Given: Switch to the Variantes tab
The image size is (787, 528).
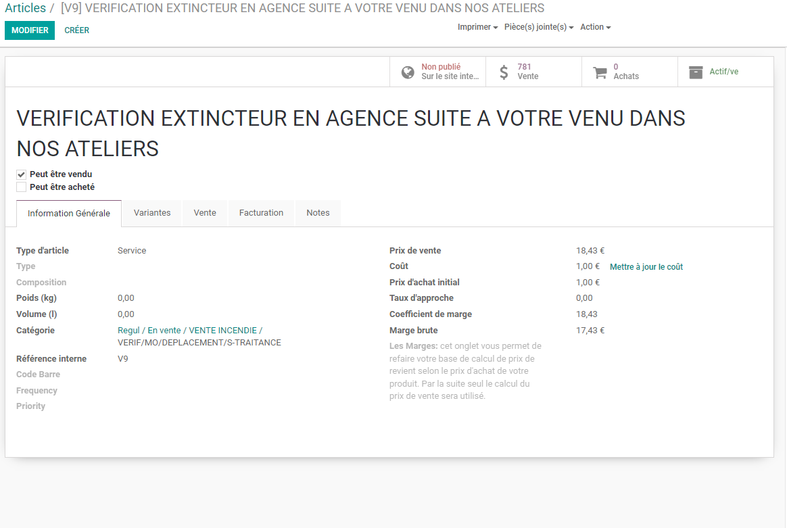Looking at the screenshot, I should (x=152, y=213).
